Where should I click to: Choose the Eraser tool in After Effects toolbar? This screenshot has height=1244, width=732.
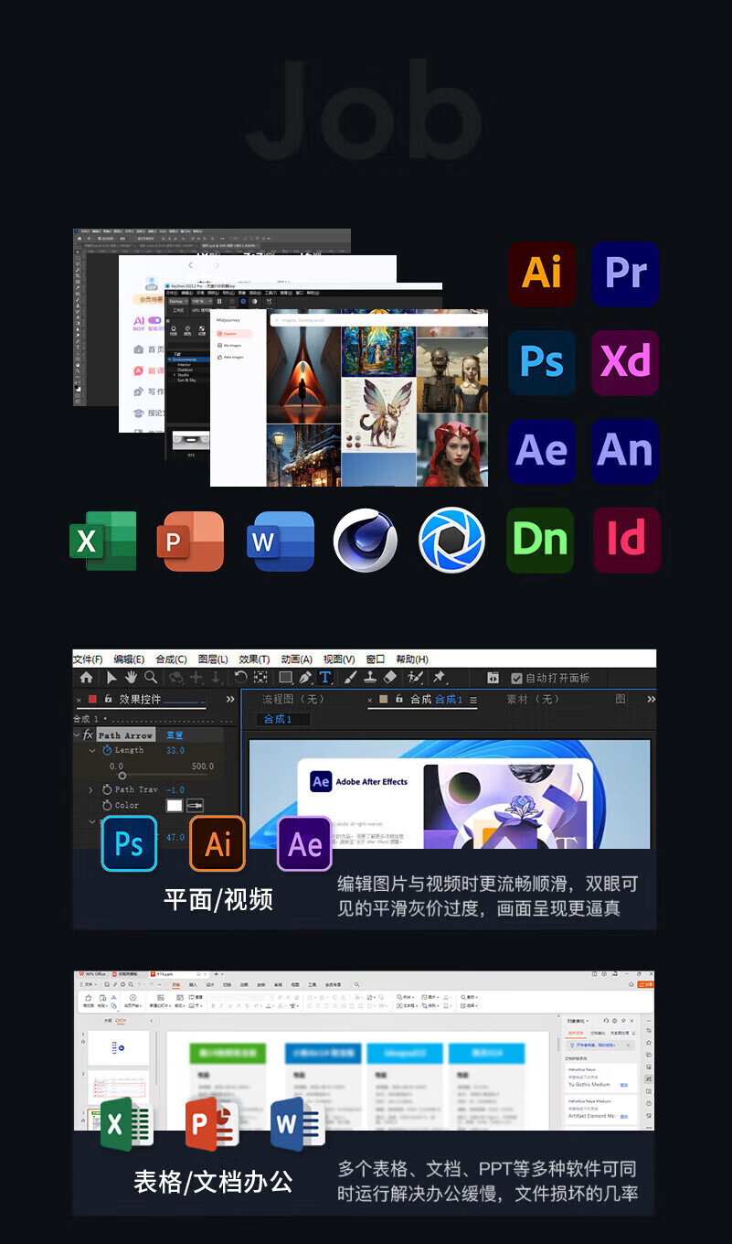pyautogui.click(x=390, y=678)
